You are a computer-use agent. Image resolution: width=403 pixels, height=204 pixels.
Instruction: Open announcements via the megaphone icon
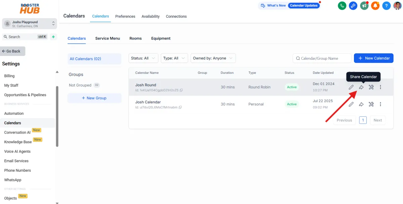(364, 5)
